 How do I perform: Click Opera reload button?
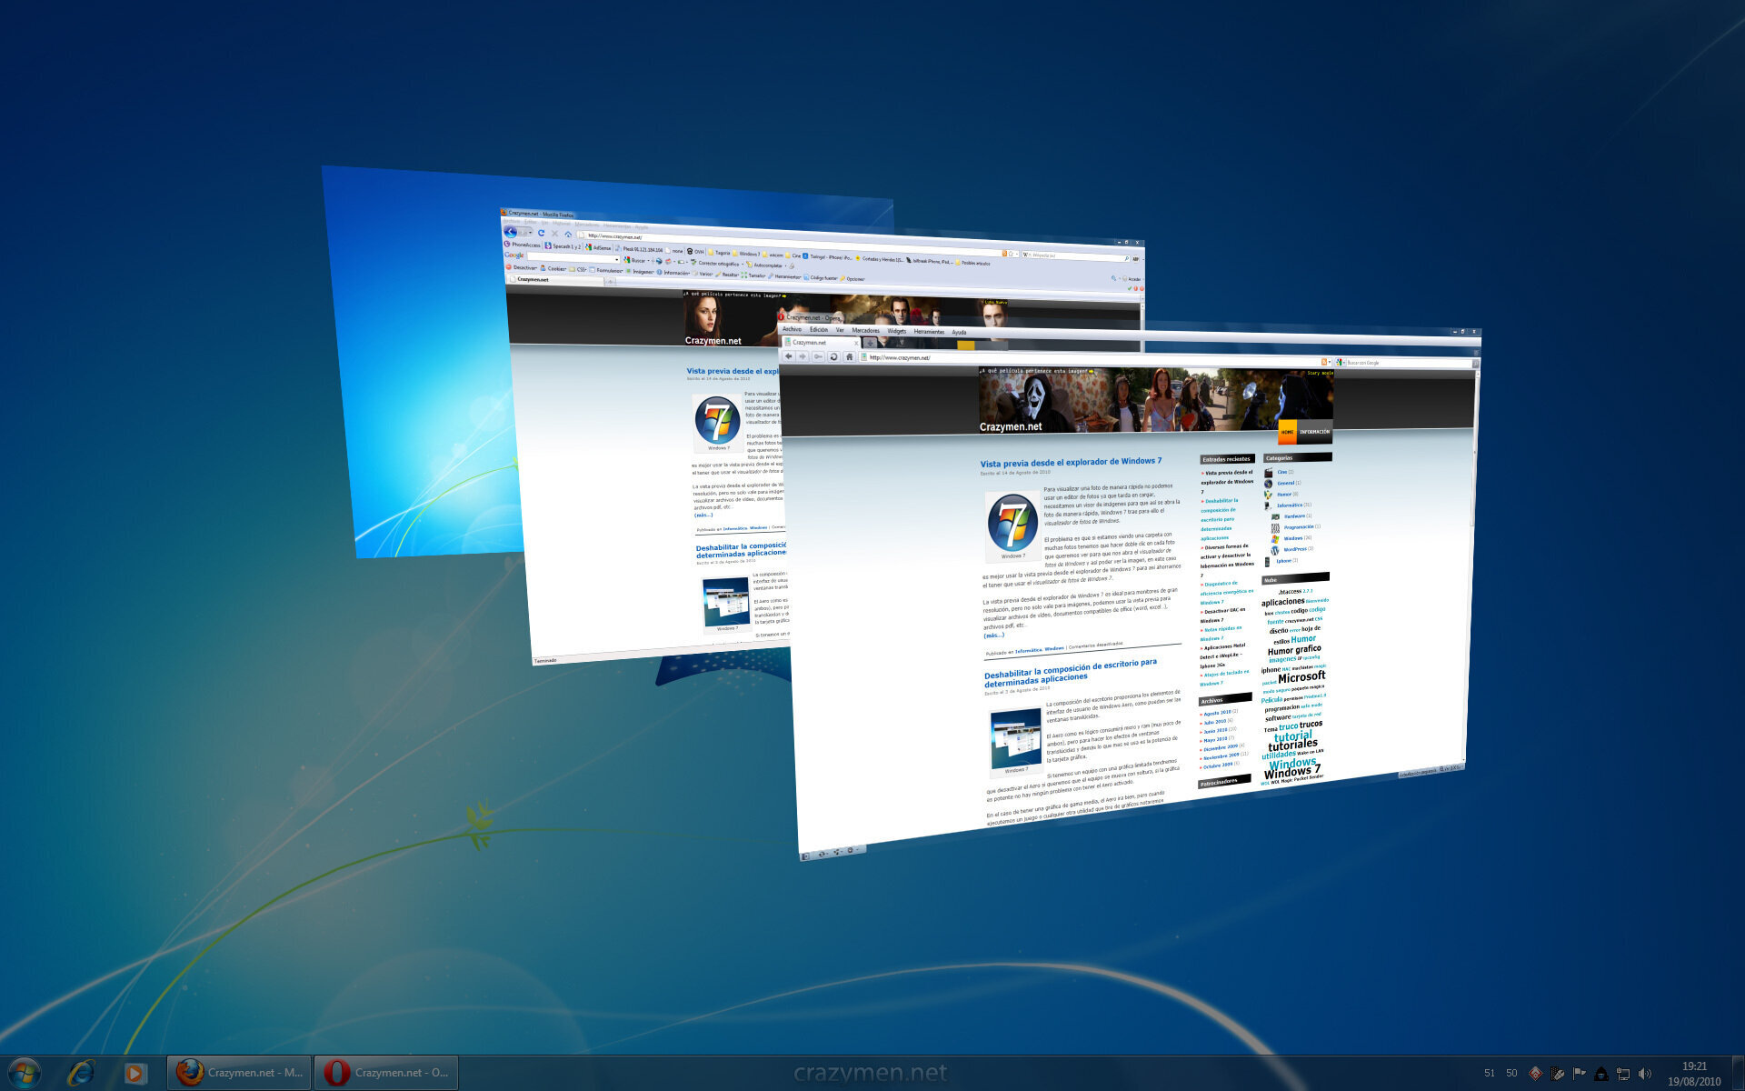pos(833,356)
